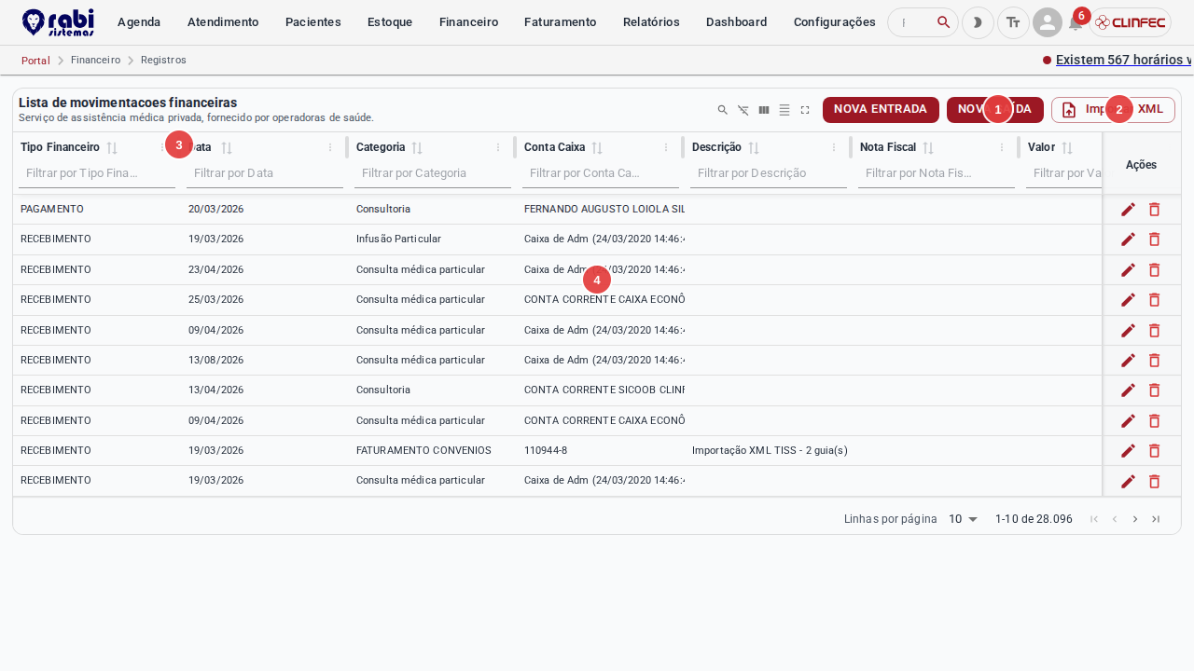Change the row density icon

784,110
